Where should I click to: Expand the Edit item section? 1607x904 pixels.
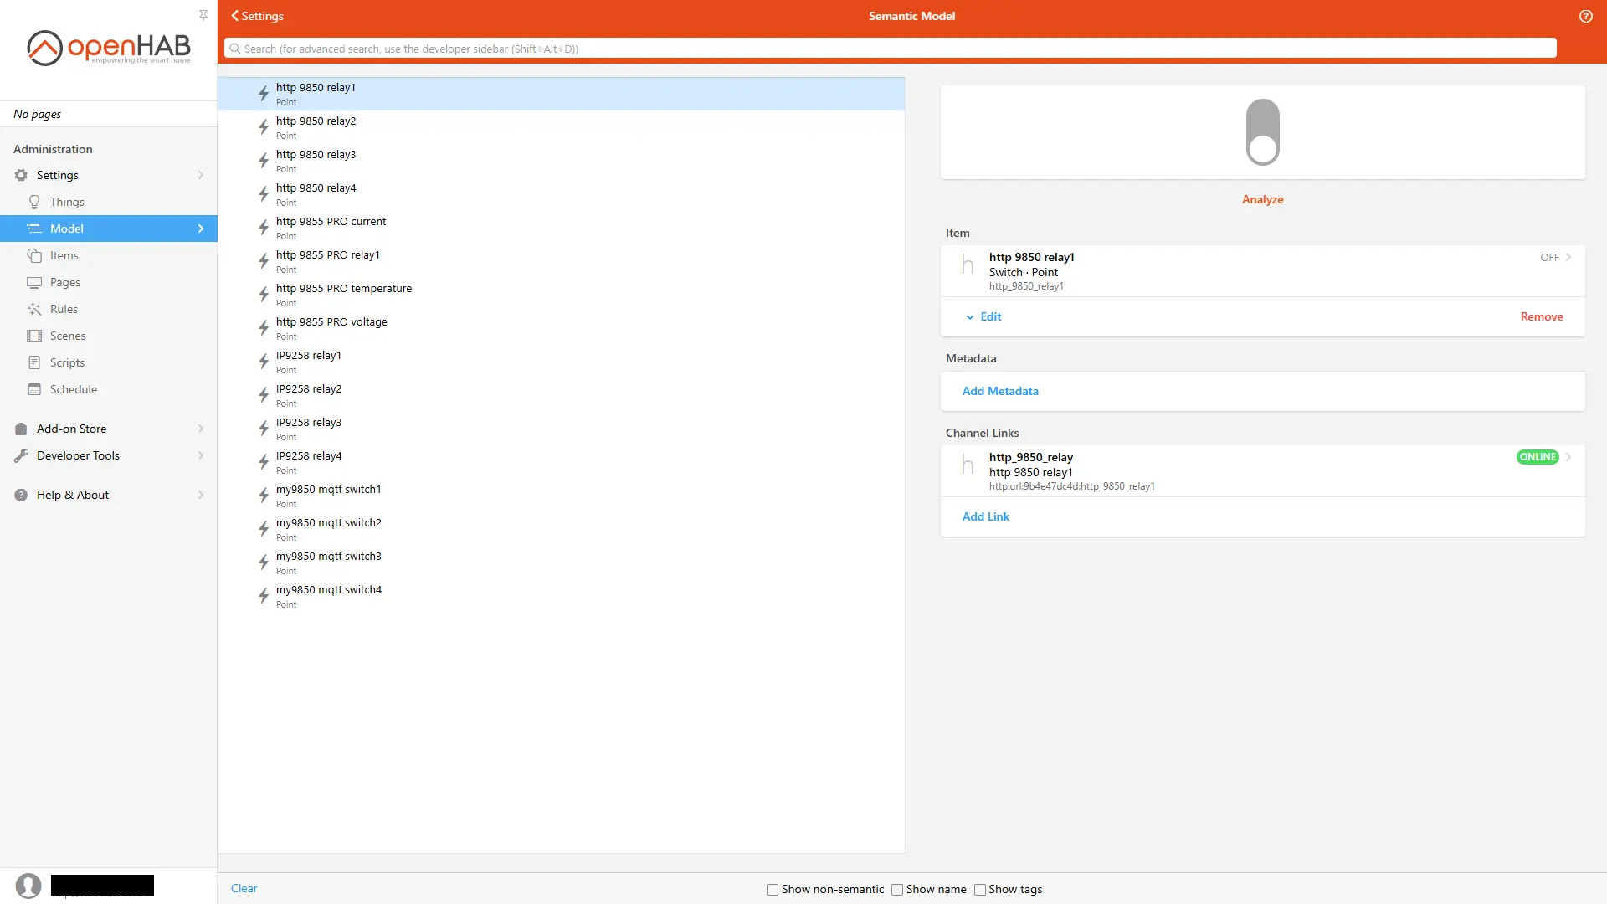pos(983,316)
